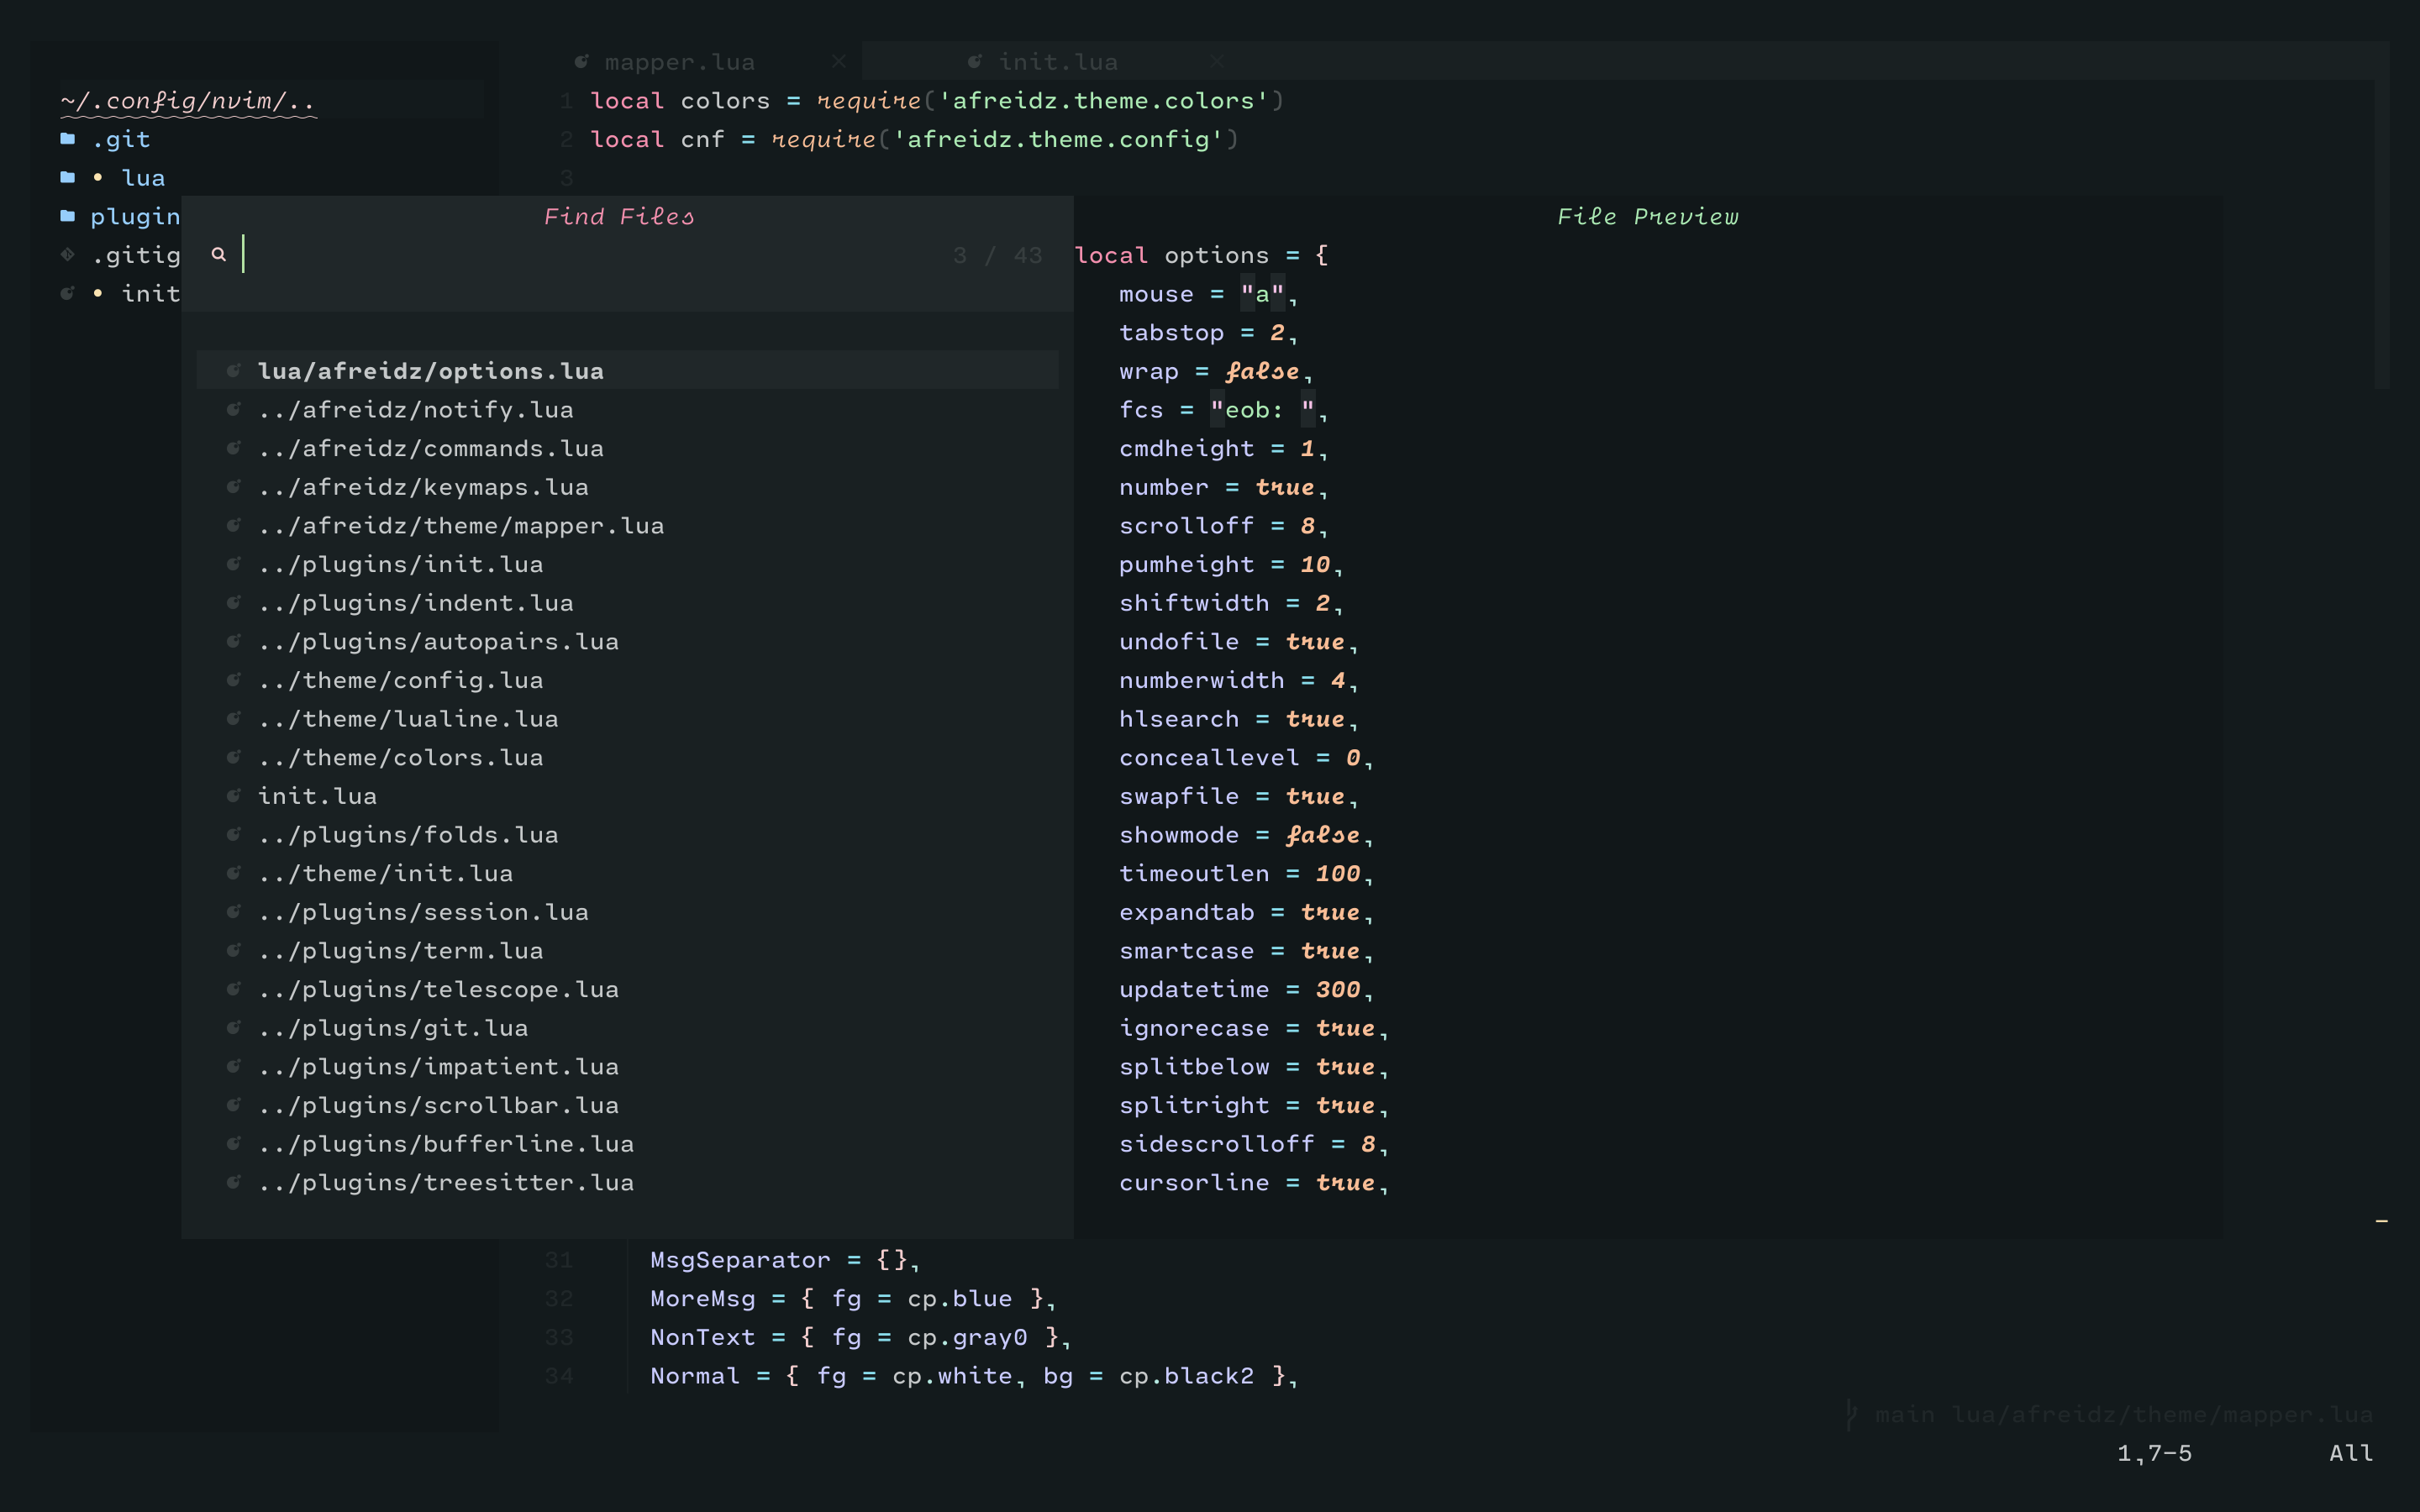2420x1512 pixels.
Task: Open ../plugins/impatient.lua result
Action: 438,1066
